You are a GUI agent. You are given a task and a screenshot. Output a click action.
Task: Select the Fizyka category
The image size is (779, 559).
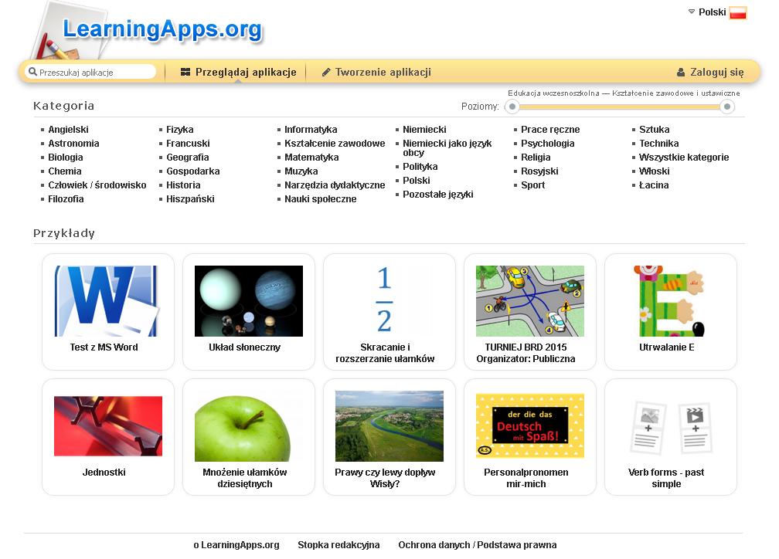pos(180,129)
